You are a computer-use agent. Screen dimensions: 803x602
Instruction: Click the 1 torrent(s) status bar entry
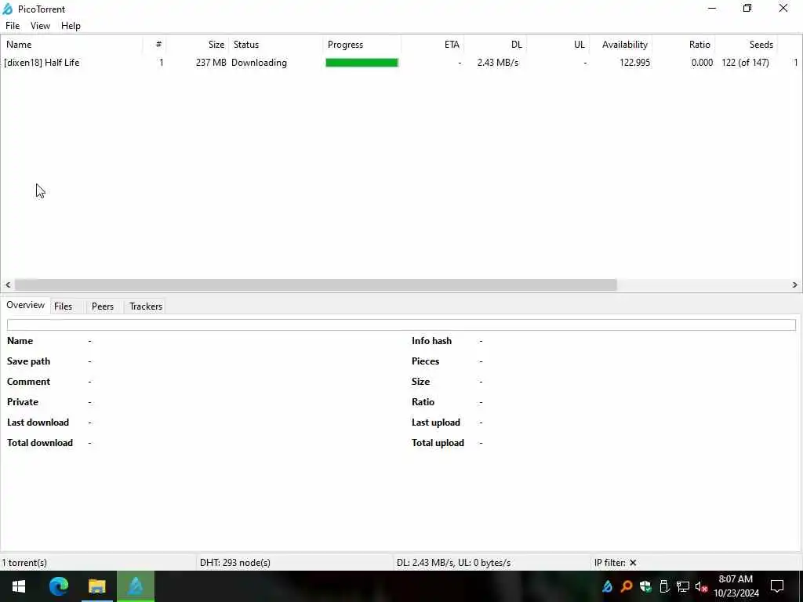(24, 563)
